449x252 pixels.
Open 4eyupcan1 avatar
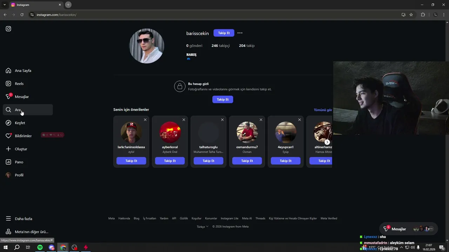click(286, 132)
